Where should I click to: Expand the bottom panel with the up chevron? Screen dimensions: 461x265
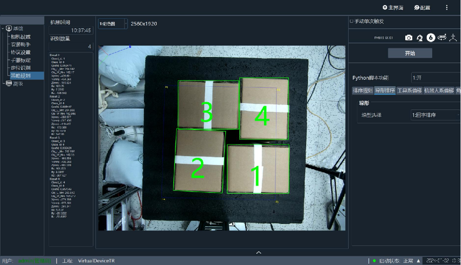(x=259, y=252)
